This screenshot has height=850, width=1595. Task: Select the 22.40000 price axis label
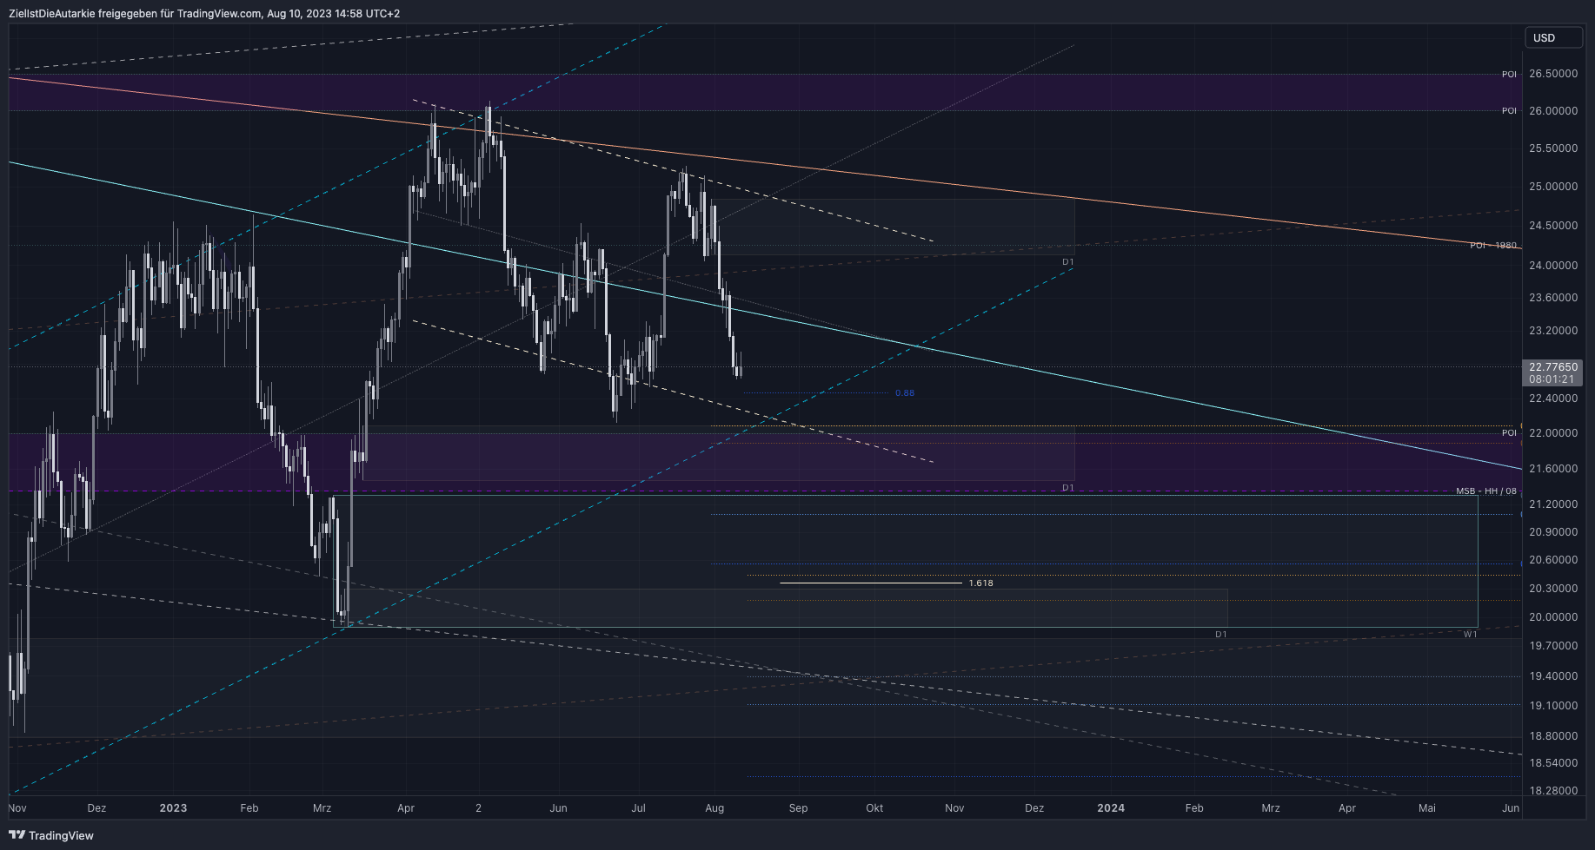coord(1553,399)
